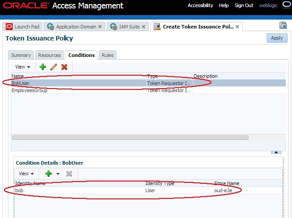The image size is (292, 218).
Task: Click the Application Domain tab globe icon
Action: click(51, 27)
